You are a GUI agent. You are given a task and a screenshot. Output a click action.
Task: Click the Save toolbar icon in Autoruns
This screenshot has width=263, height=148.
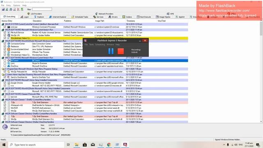pyautogui.click(x=3, y=9)
